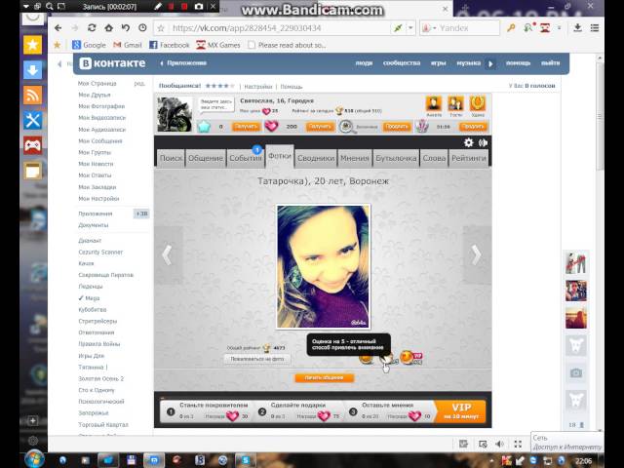Go to previous photo with left arrow
Viewport: 624px width, 468px height.
point(167,254)
